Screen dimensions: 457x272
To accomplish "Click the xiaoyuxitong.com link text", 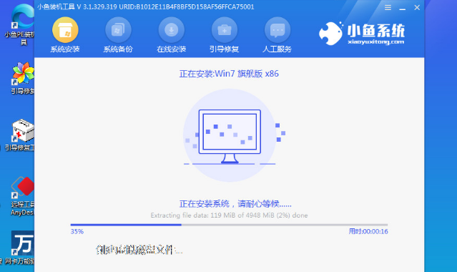I will tap(376, 42).
